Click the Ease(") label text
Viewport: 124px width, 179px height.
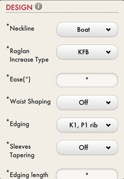point(20,79)
